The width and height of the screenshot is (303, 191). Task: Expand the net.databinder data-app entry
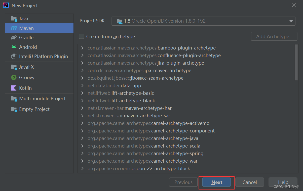point(82,85)
